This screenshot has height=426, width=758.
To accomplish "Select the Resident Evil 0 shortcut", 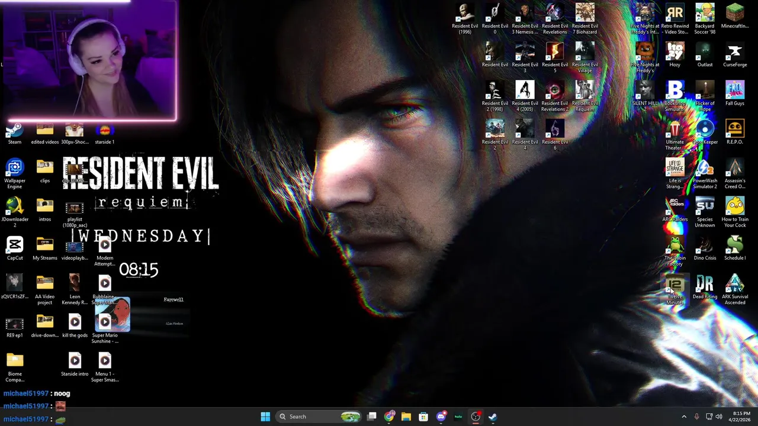I will (495, 19).
